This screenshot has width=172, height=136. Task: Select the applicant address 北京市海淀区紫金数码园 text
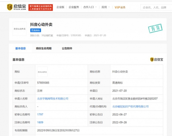(135, 99)
